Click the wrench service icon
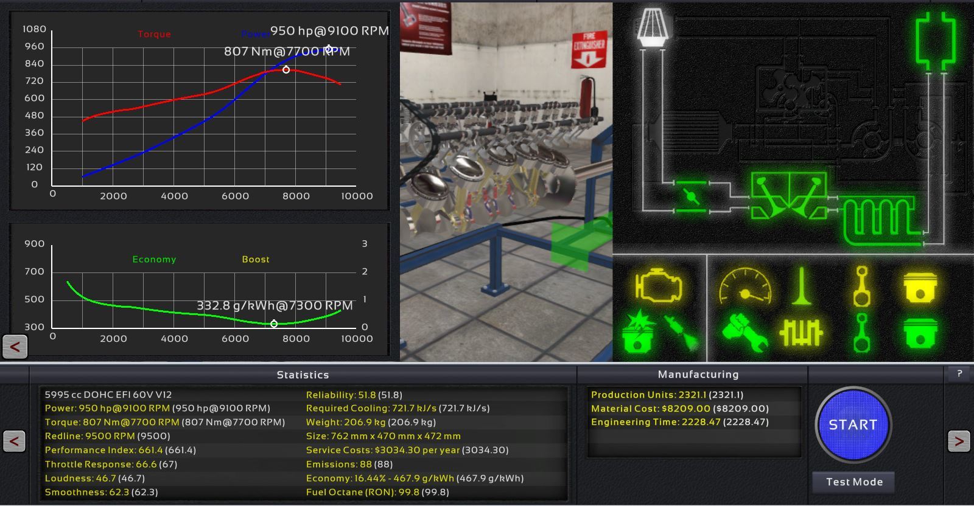This screenshot has height=506, width=974. 745,333
